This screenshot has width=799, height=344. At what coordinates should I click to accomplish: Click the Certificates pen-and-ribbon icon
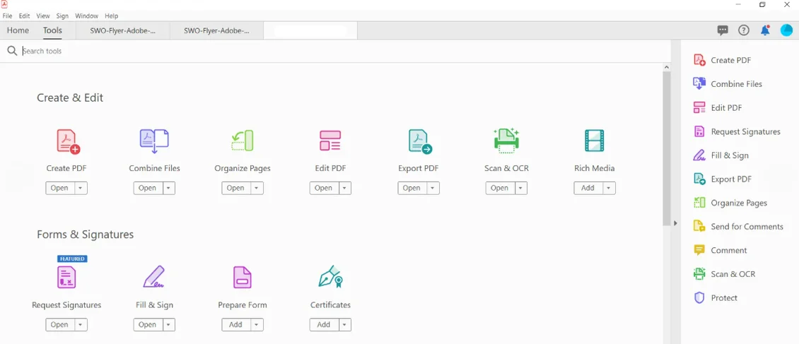(330, 277)
